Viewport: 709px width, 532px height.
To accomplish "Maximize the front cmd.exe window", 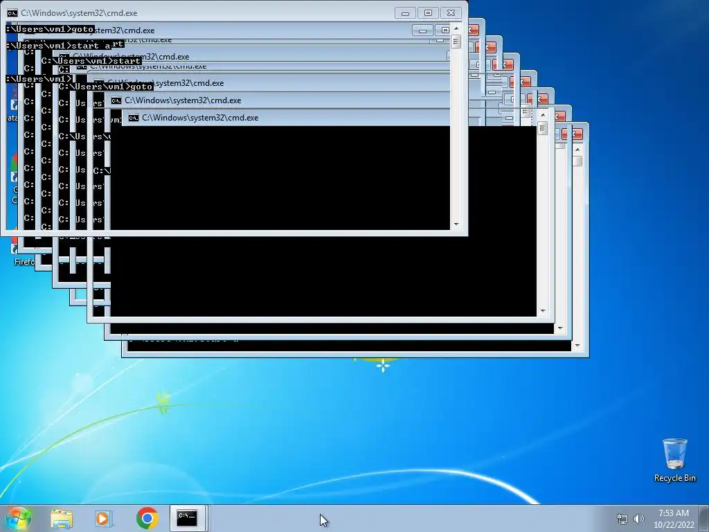I will tap(428, 13).
